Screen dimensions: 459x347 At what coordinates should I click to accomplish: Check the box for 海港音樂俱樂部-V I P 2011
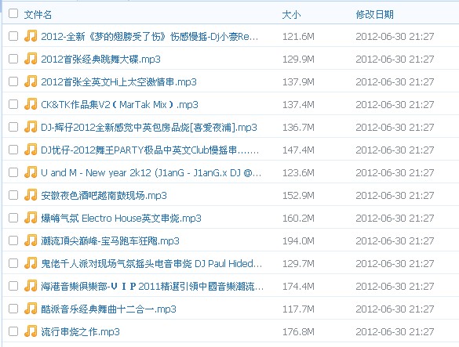13,286
